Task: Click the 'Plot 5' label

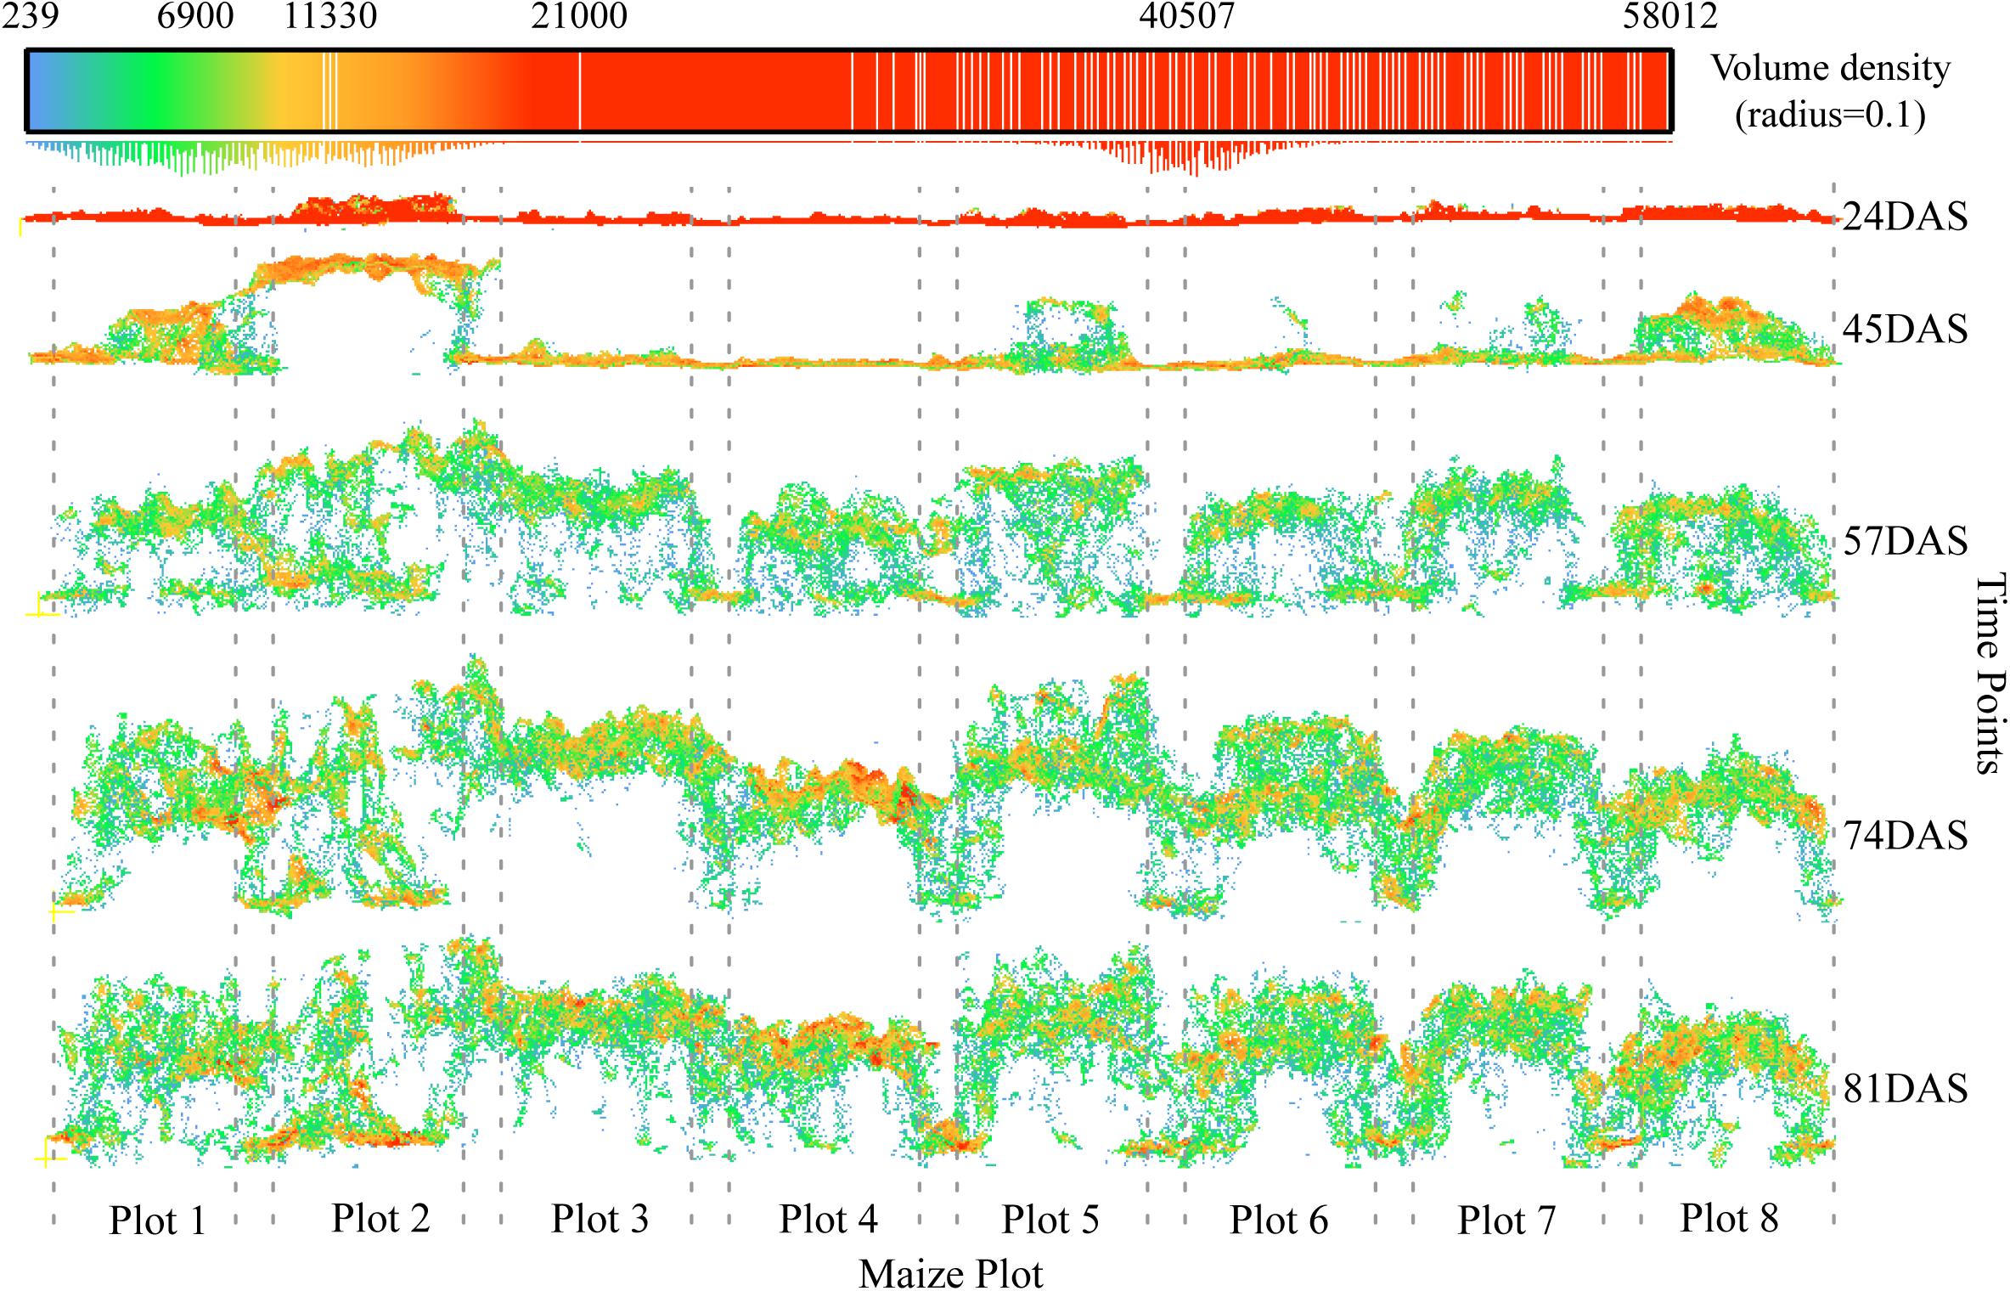Action: pos(1050,1221)
